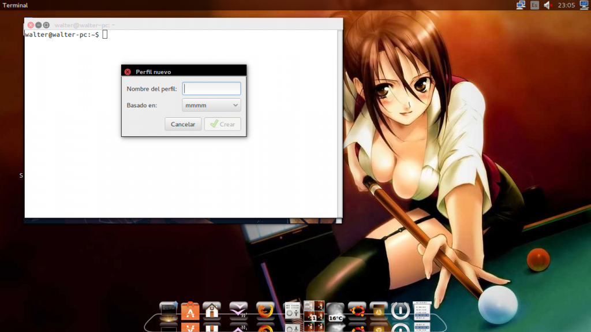Close the Perfil nuevo dialog
591x332 pixels.
point(128,72)
